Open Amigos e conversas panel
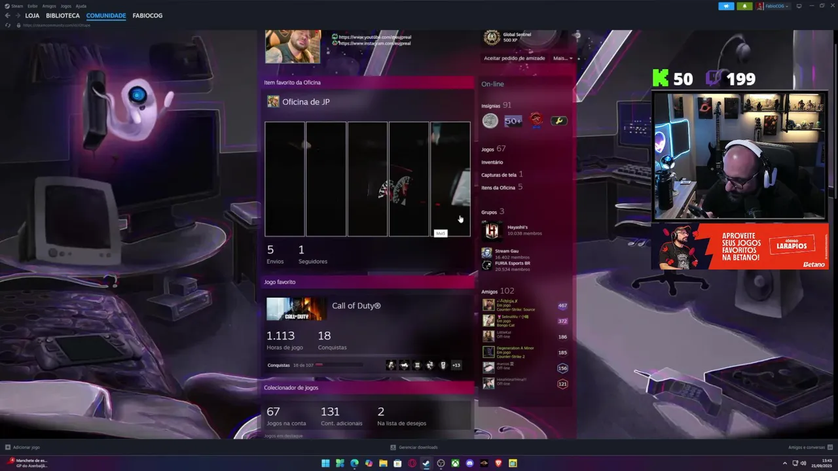 (811, 447)
